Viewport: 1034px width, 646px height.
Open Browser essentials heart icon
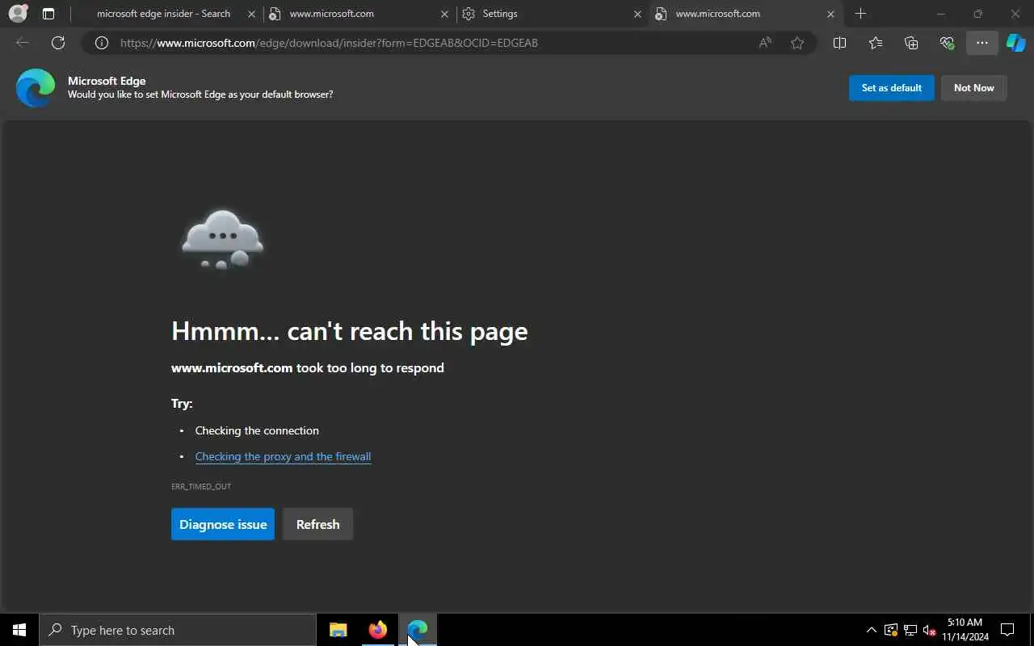point(947,43)
